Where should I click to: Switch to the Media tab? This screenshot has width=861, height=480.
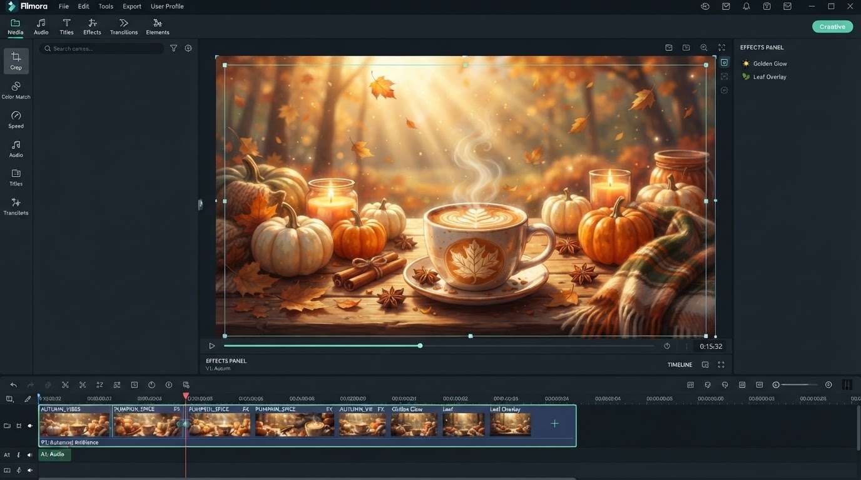point(15,27)
